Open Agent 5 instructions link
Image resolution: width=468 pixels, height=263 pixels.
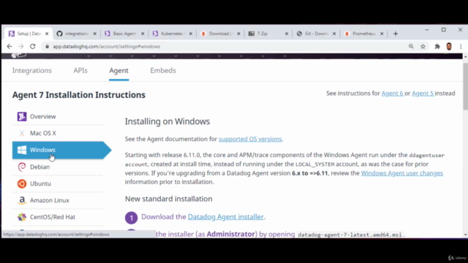click(423, 94)
